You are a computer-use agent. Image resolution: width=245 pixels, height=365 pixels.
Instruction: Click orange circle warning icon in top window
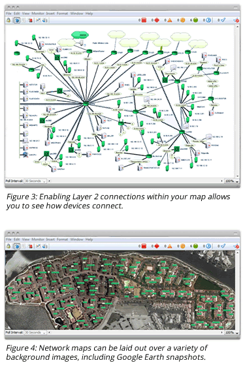pos(182,20)
